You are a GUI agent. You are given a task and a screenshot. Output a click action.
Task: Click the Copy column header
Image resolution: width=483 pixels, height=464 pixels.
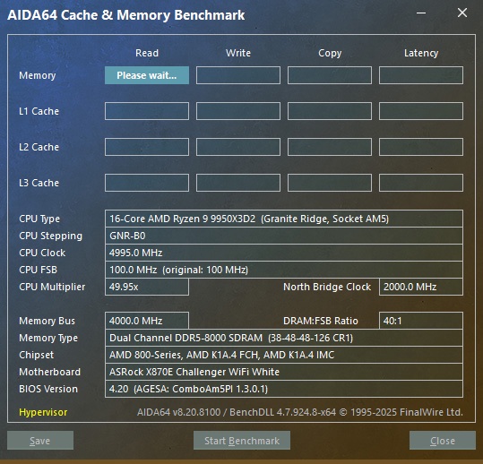[330, 53]
